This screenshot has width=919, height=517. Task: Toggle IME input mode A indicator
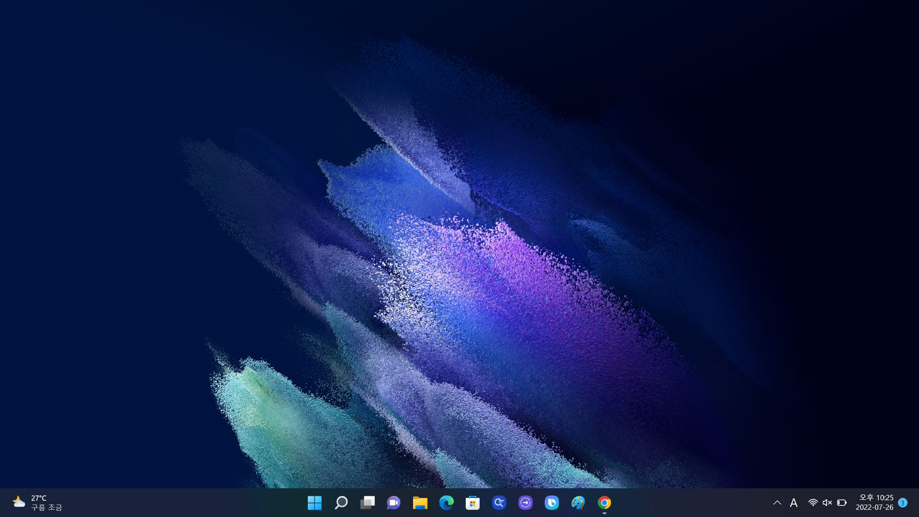click(794, 503)
